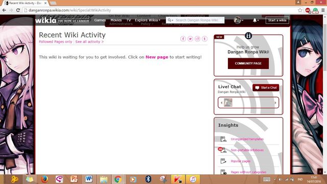Go forward in Chrome

(11, 10)
